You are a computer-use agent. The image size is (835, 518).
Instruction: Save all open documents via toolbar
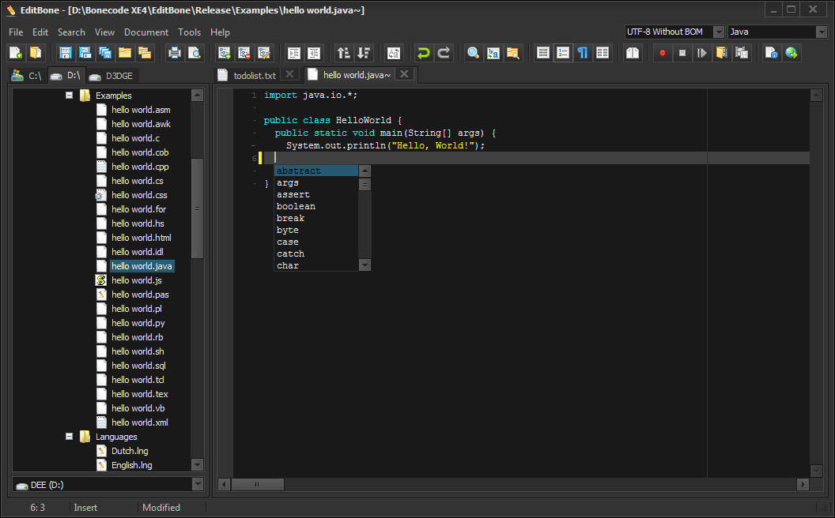coord(105,53)
